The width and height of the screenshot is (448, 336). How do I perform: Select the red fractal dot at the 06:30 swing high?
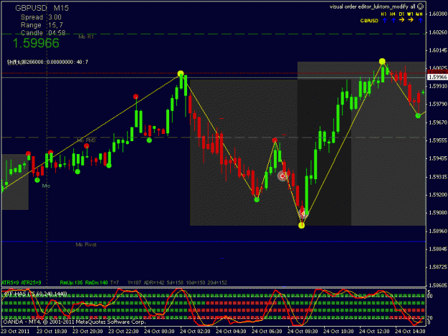(275, 140)
